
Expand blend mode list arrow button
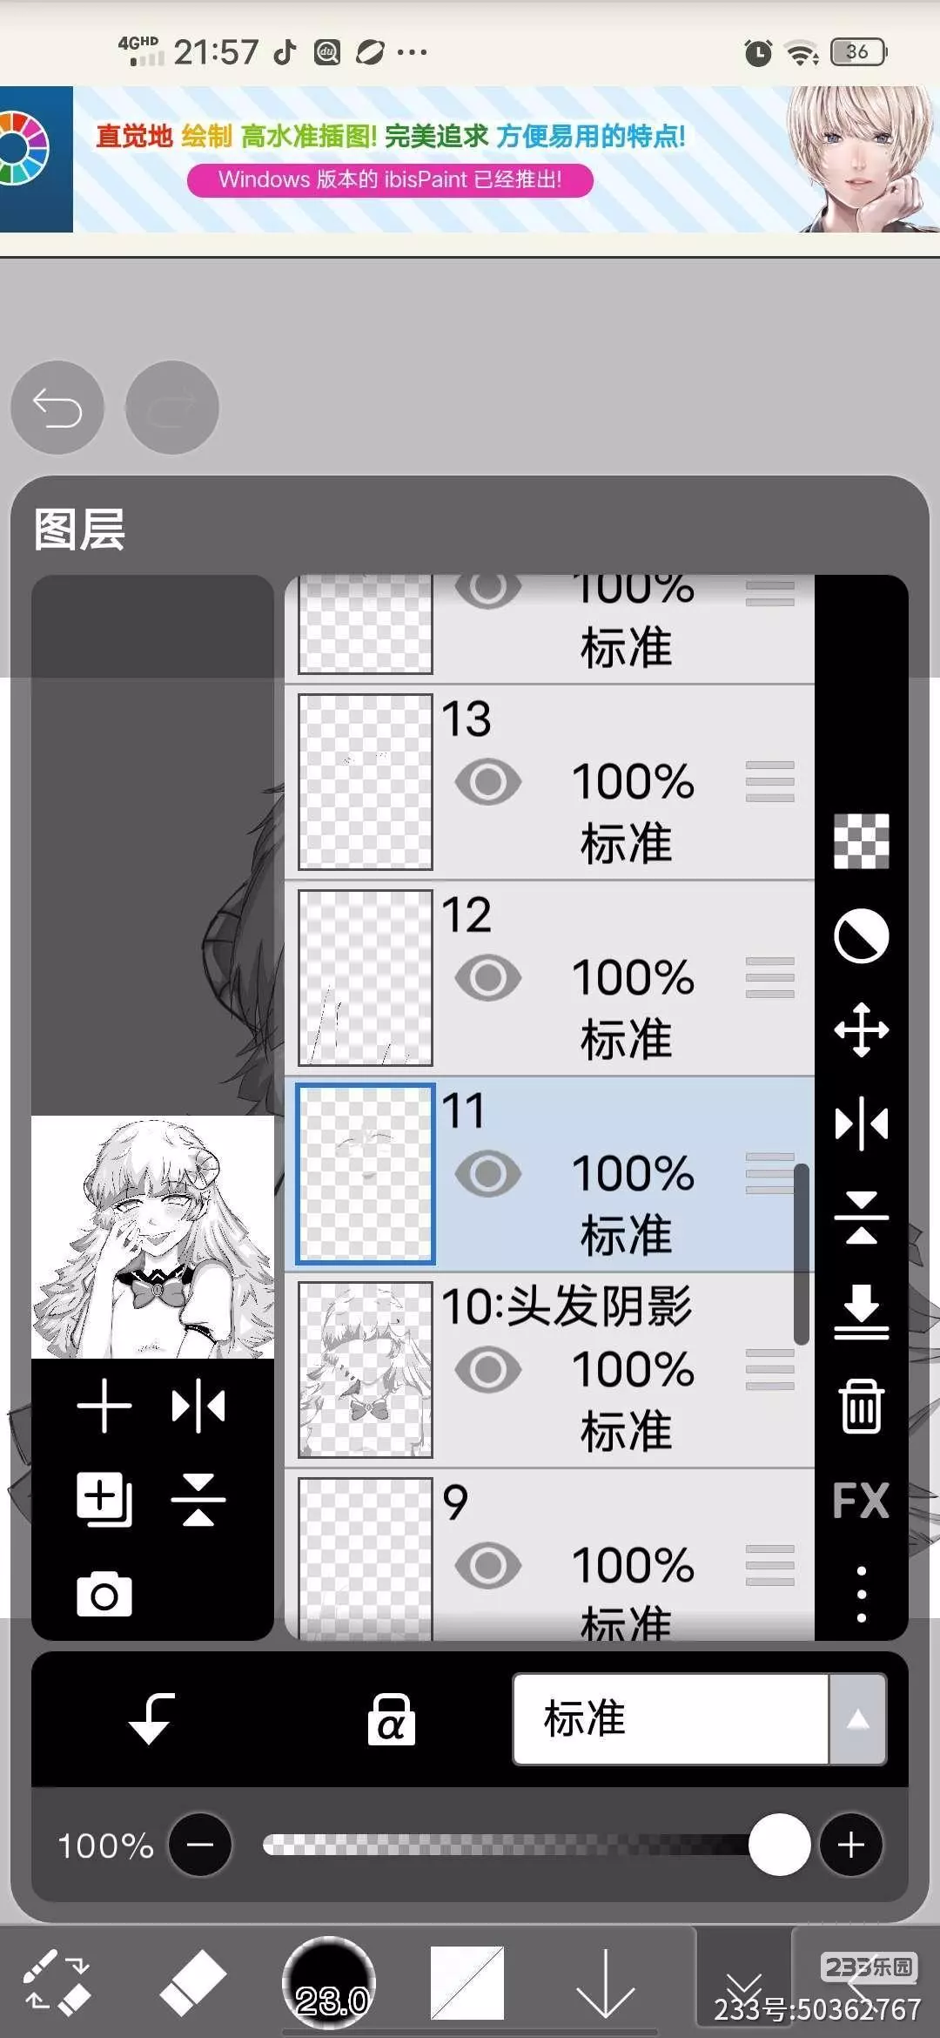click(857, 1719)
